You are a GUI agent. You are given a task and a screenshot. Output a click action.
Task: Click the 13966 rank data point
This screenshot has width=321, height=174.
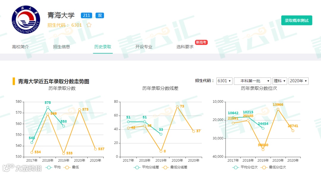click(278, 109)
